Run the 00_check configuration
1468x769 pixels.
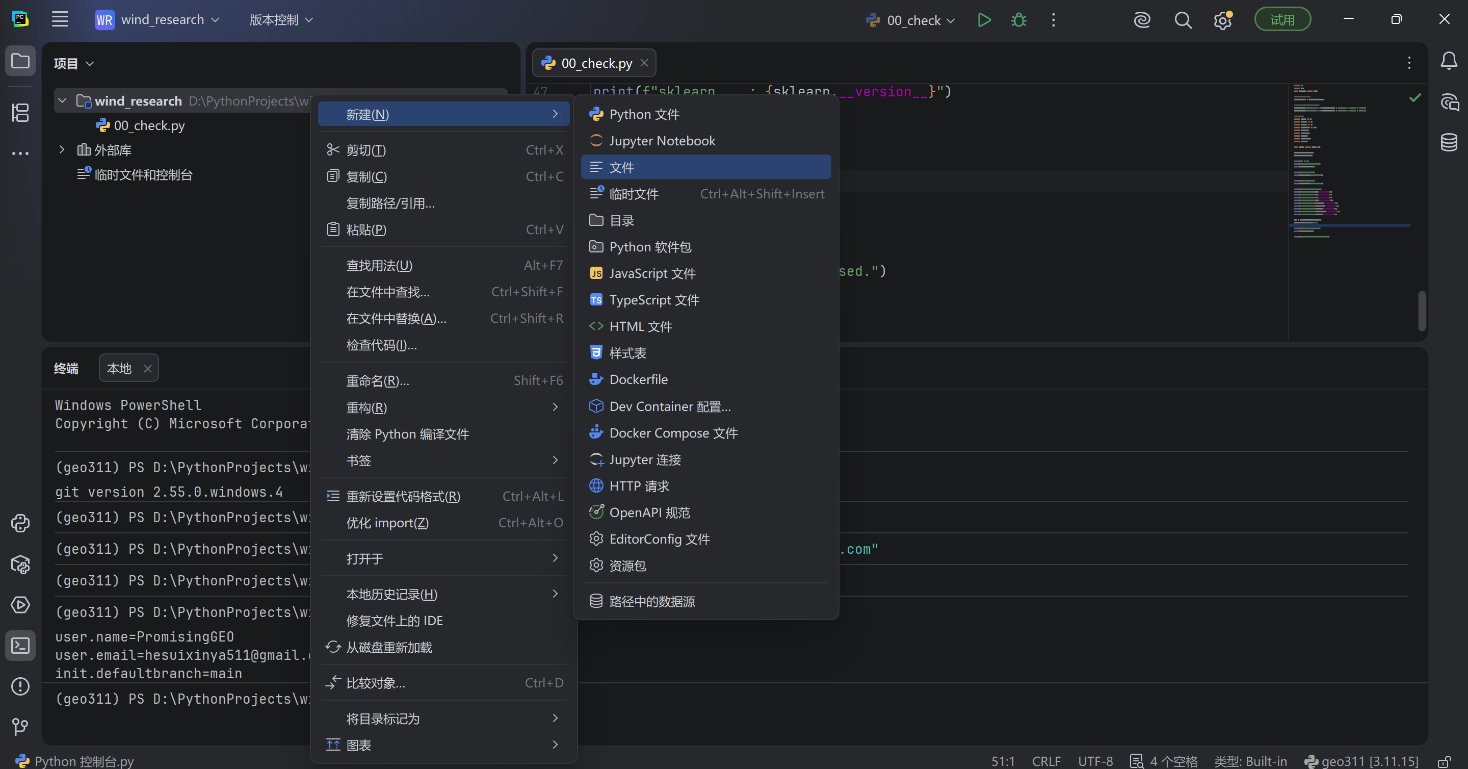[x=984, y=20]
